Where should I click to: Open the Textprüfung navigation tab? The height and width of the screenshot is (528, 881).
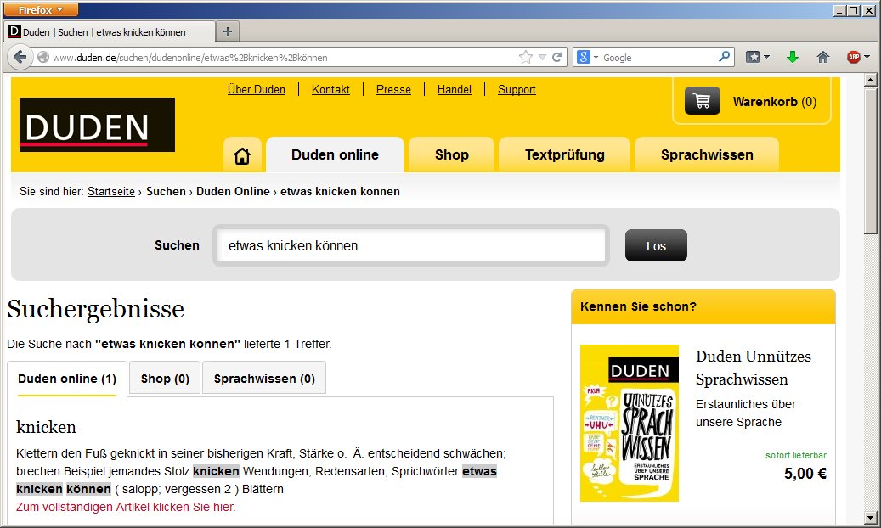pos(565,155)
